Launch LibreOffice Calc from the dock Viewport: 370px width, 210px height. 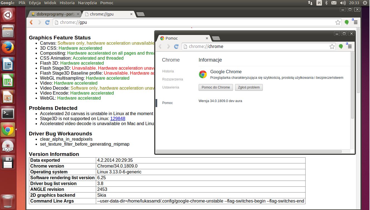(x=8, y=80)
